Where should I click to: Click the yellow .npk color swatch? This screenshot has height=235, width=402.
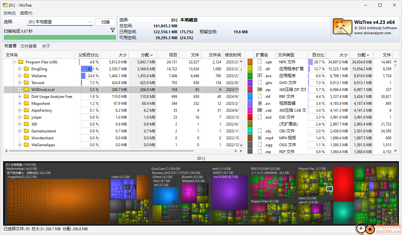tap(250, 62)
